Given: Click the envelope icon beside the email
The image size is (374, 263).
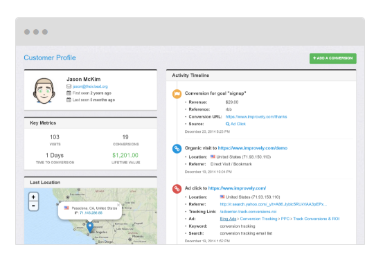Looking at the screenshot, I should click(69, 87).
